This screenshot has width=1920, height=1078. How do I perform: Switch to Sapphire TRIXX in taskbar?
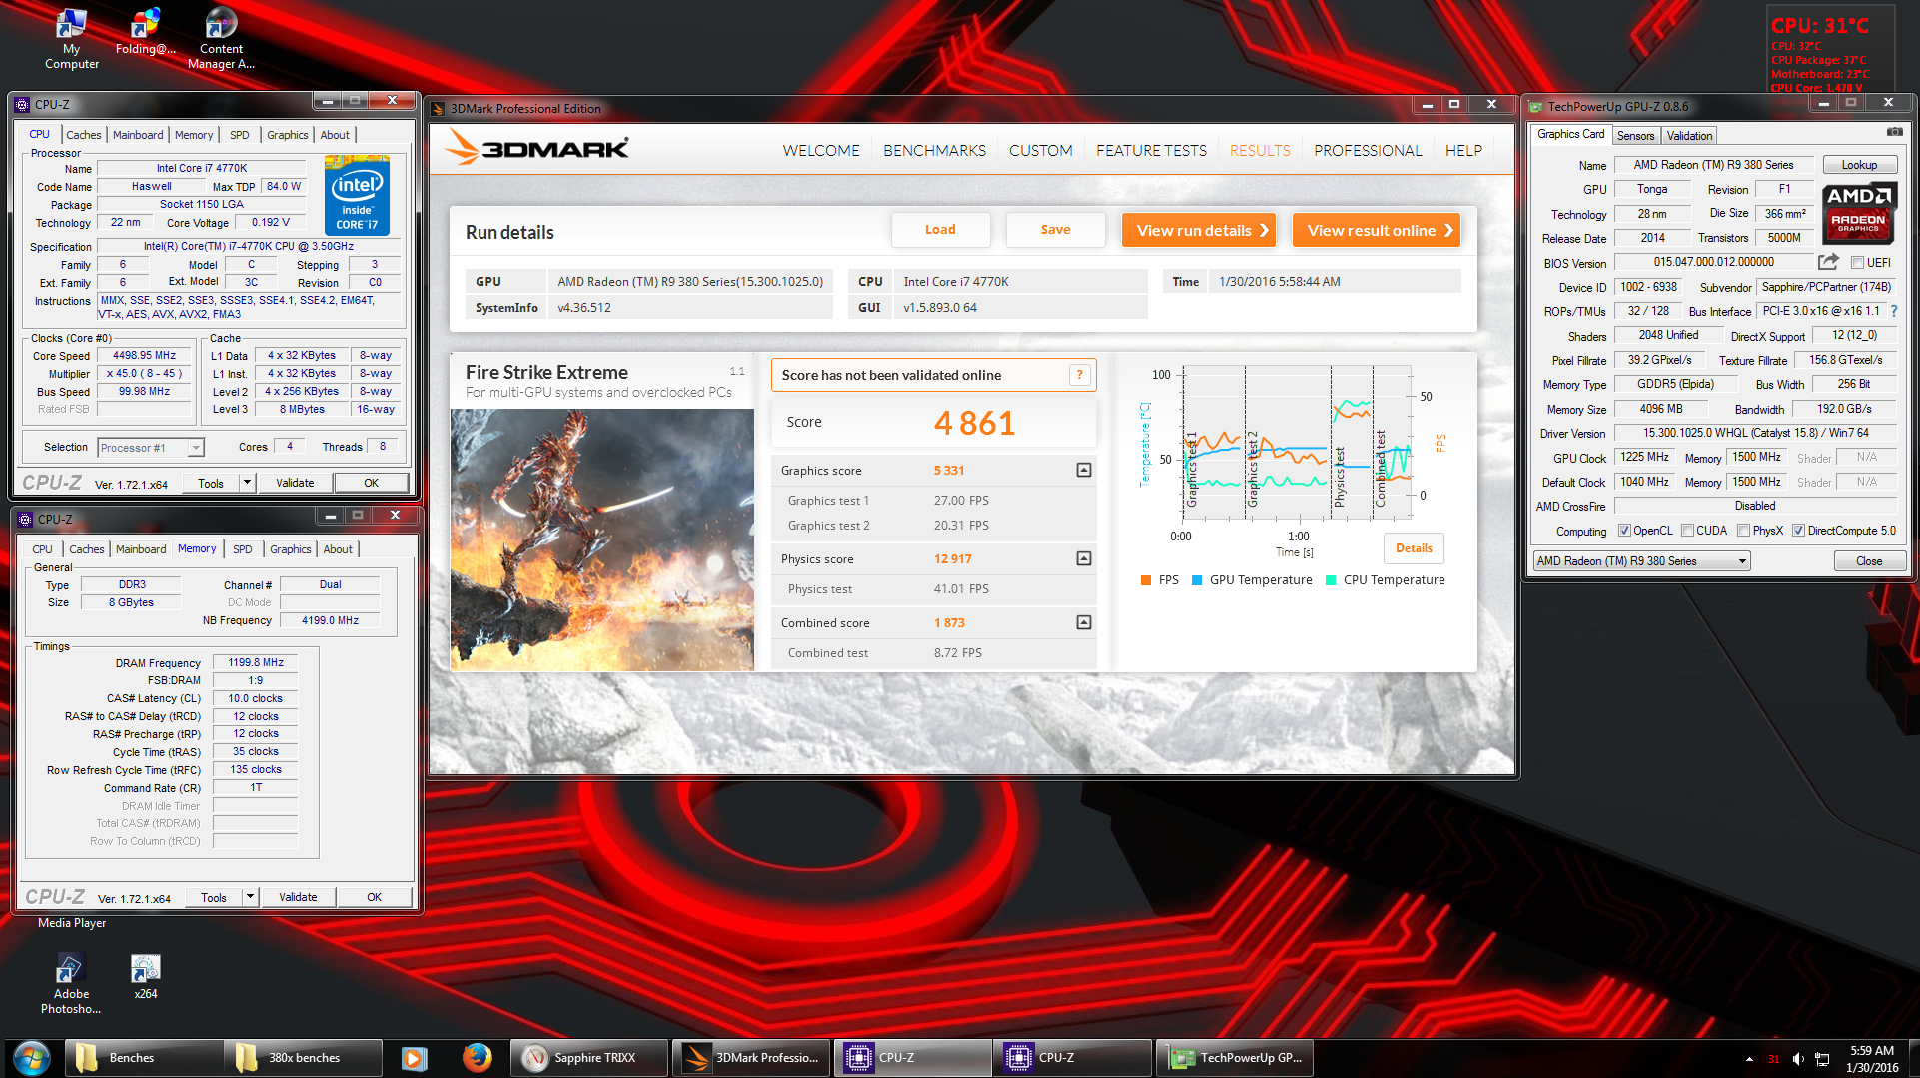click(x=588, y=1057)
